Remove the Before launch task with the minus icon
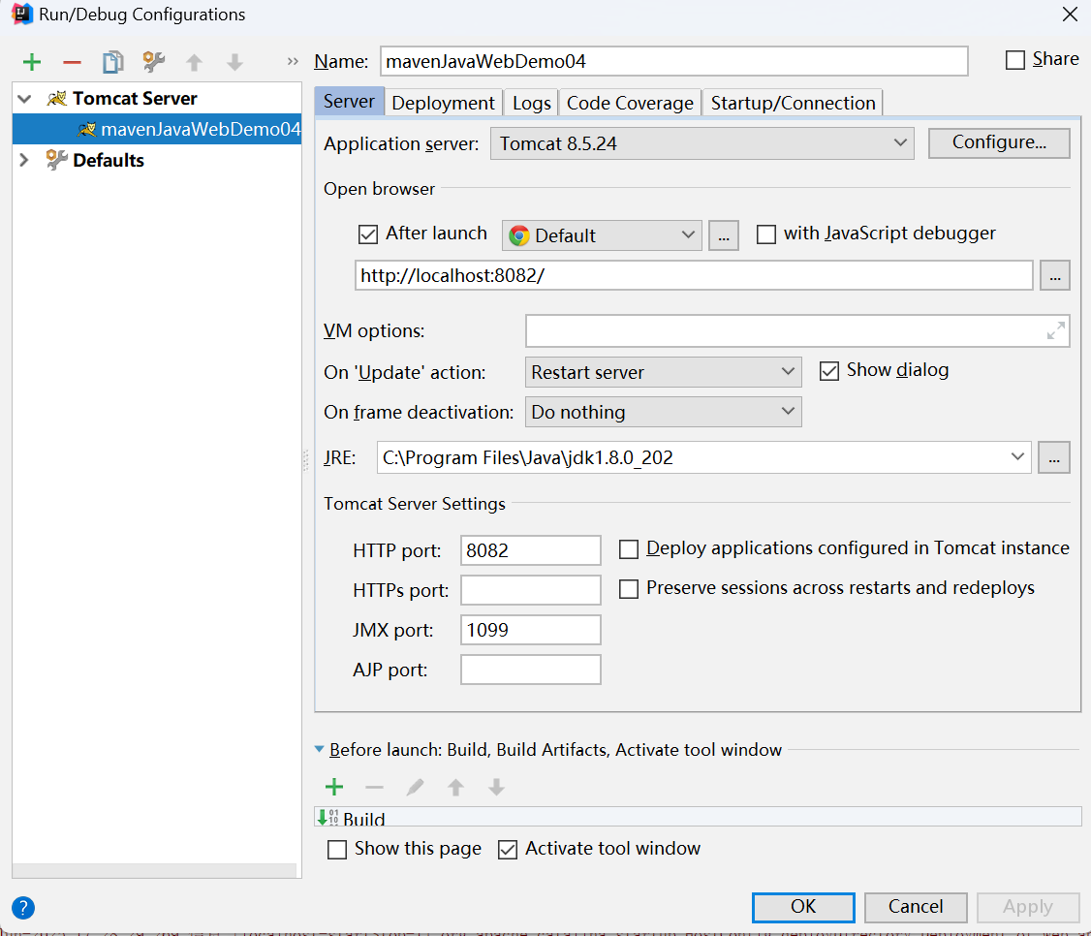 374,787
